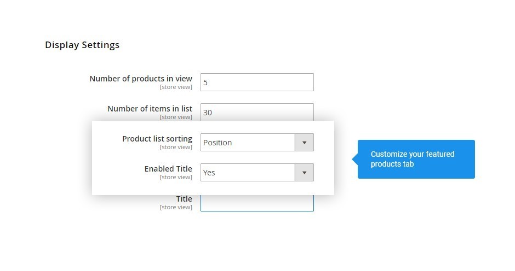The width and height of the screenshot is (515, 271).
Task: Click the 'Number of products in view' label
Action: point(141,79)
